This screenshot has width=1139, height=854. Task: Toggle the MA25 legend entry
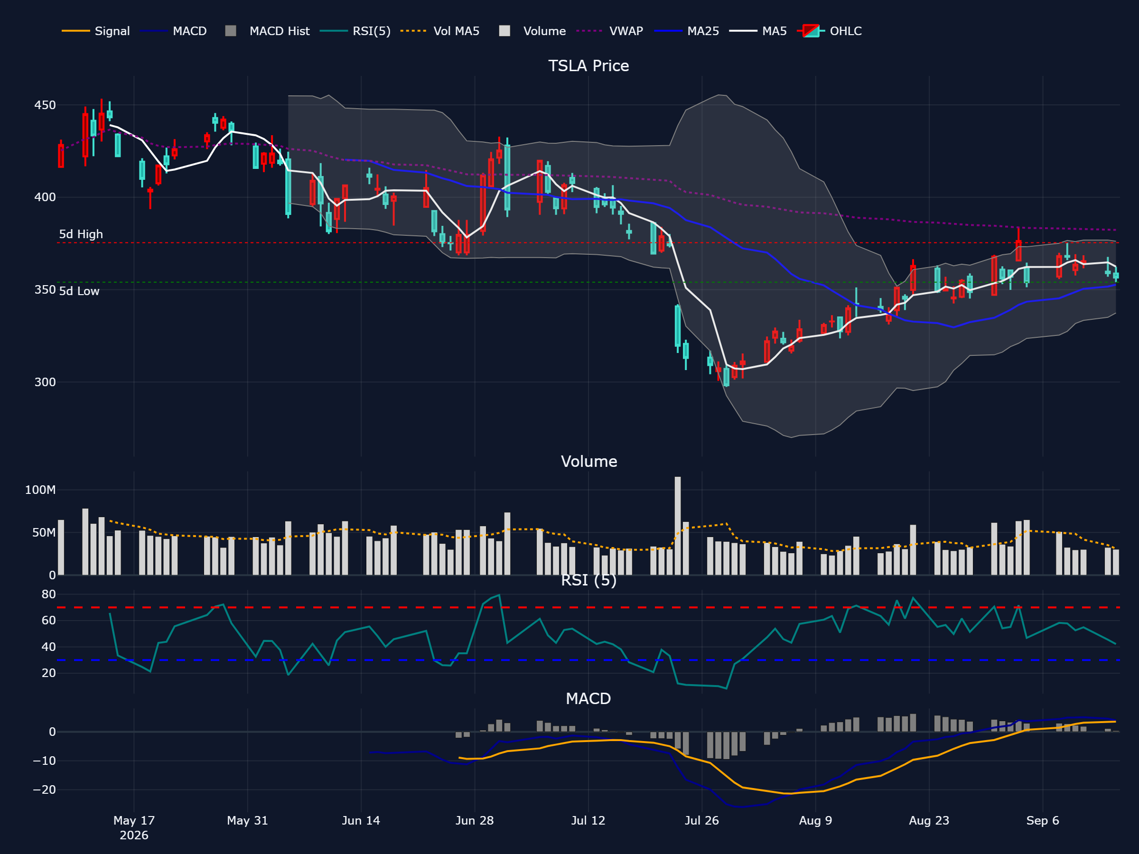[686, 31]
